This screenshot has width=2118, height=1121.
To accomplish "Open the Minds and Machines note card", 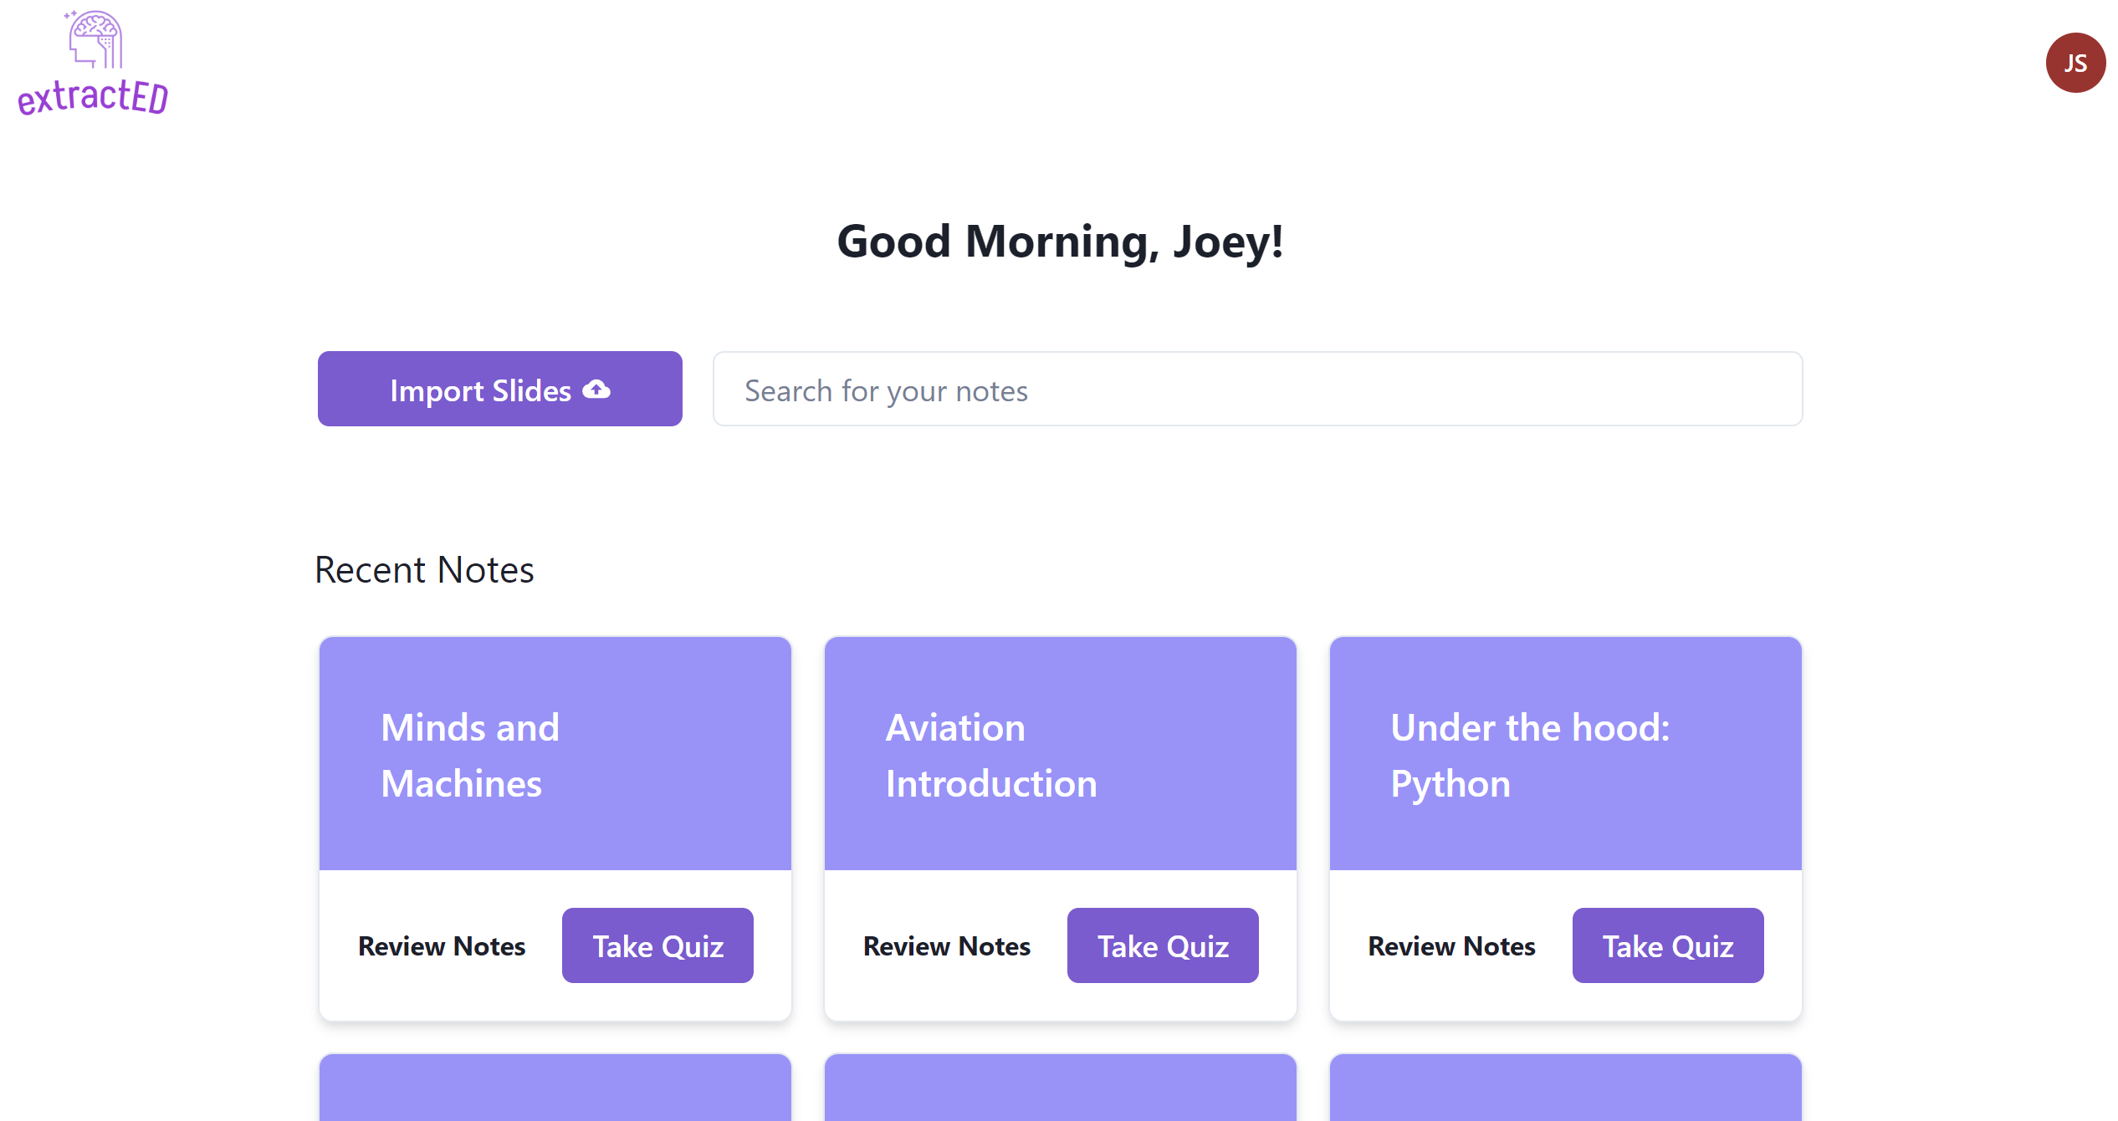I will [555, 754].
